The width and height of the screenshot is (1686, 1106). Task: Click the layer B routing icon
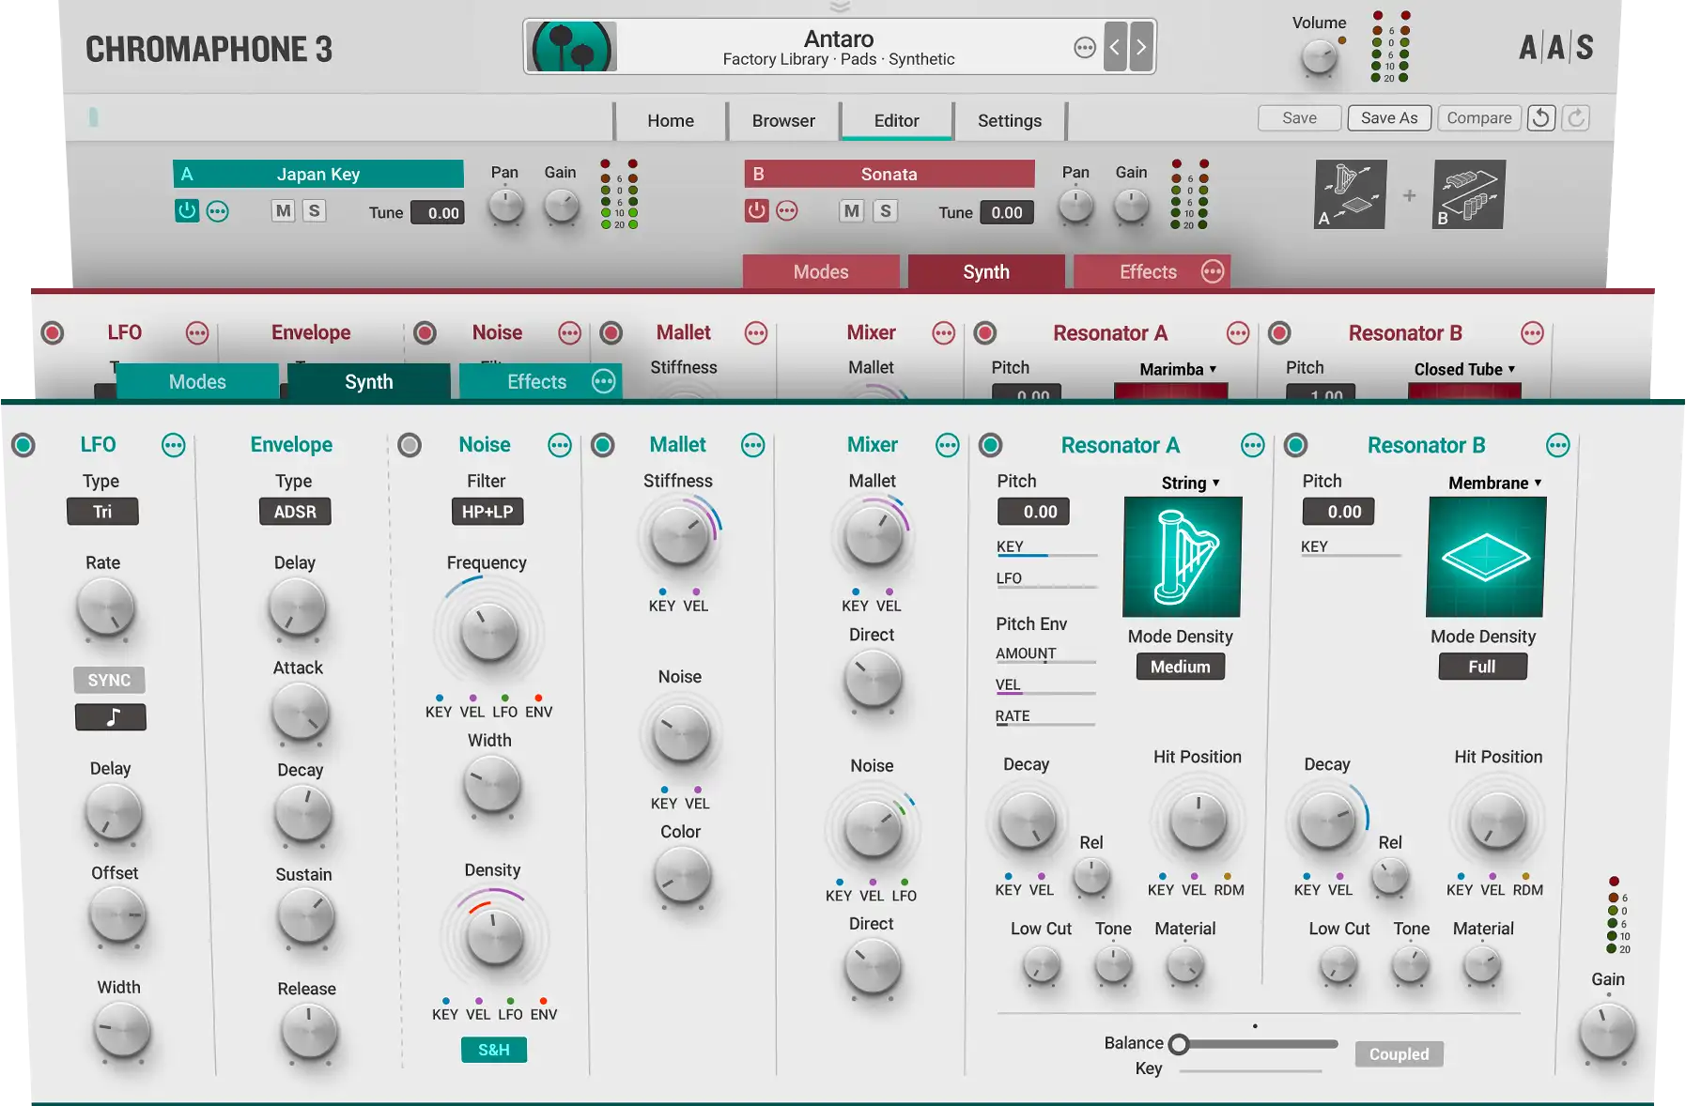1469,194
